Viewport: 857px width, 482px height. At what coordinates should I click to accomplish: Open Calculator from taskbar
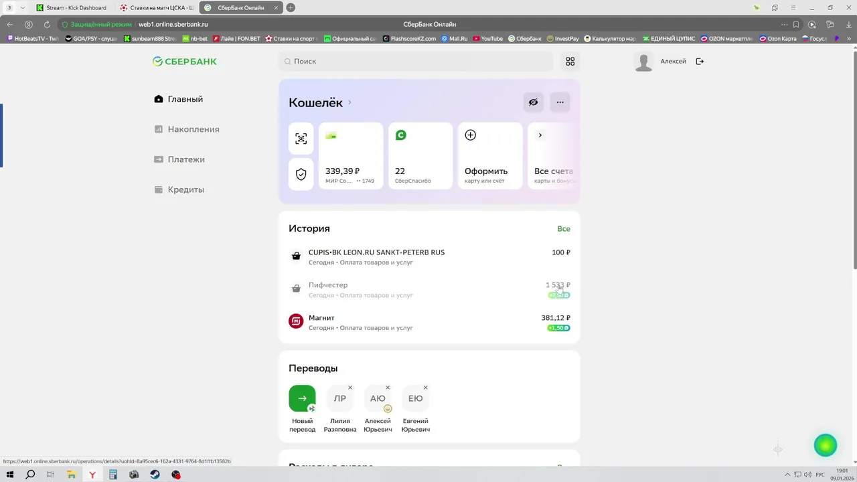(113, 475)
